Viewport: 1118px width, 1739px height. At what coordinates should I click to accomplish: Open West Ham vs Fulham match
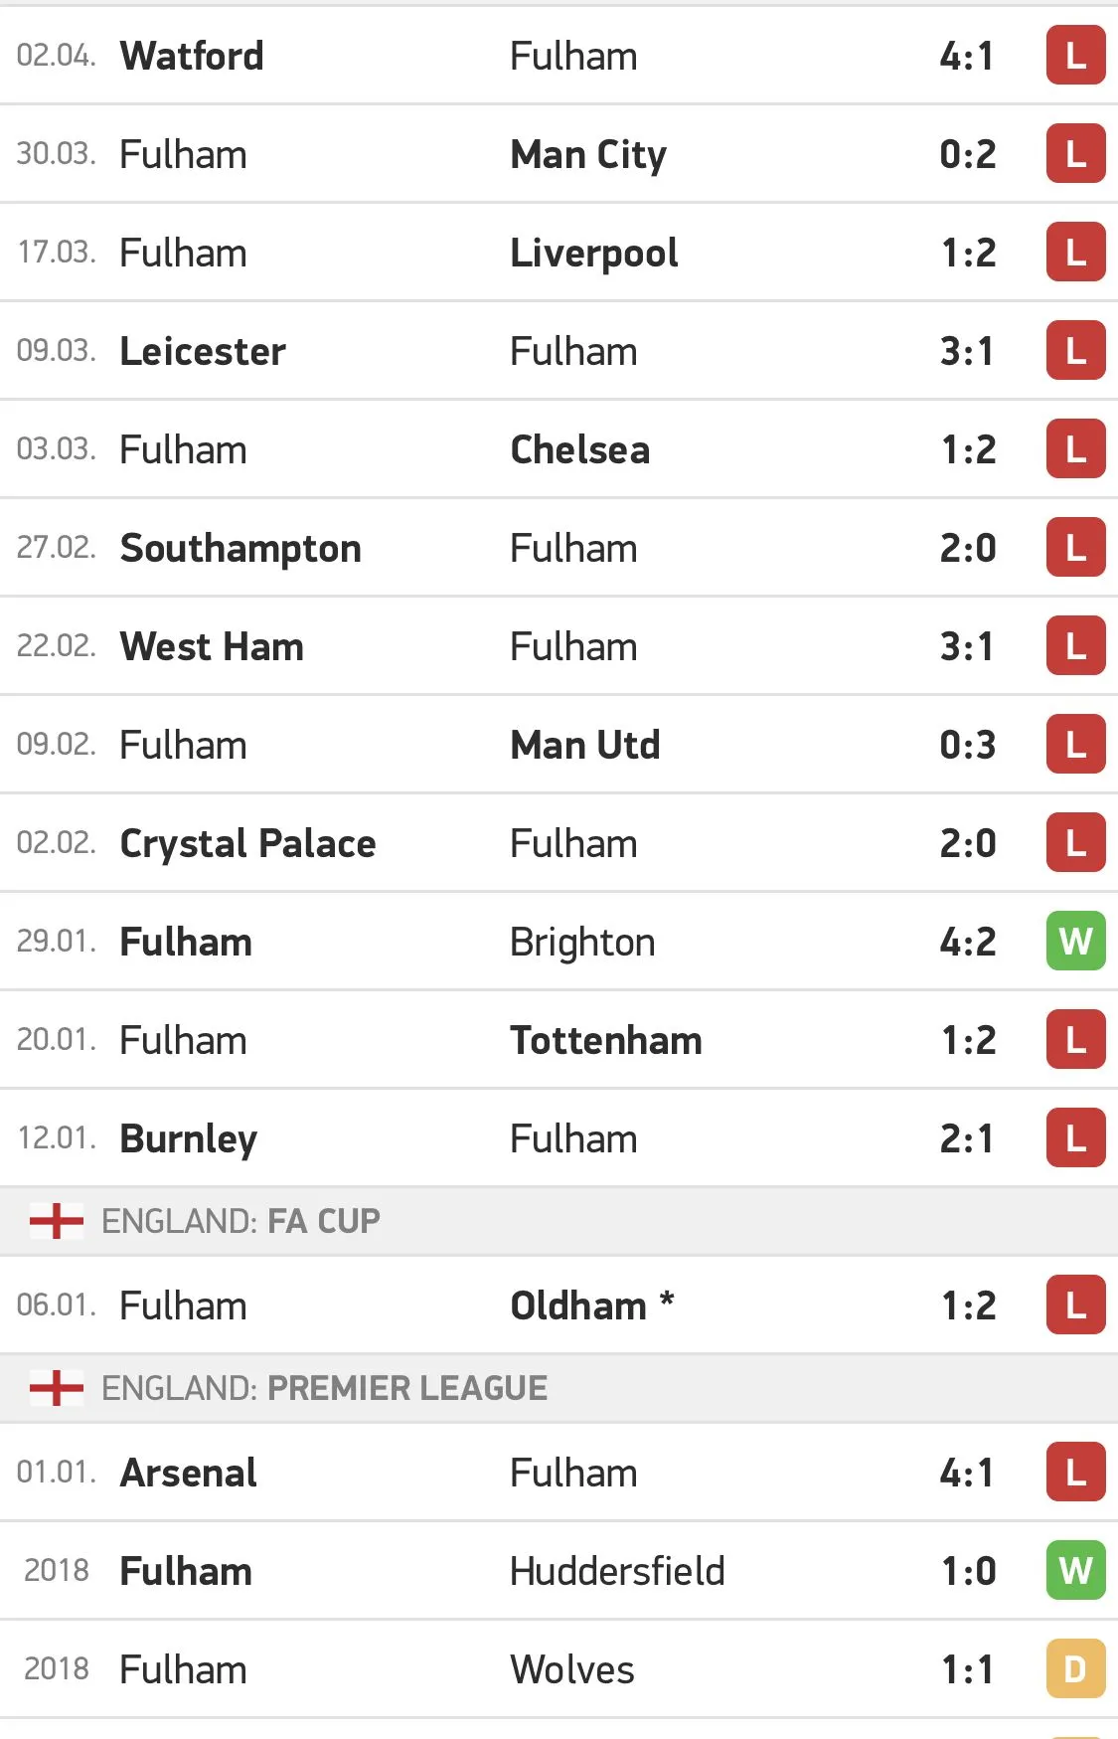pyautogui.click(x=557, y=646)
